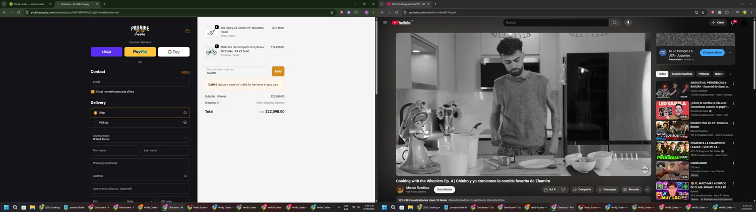Open options for ANGUSTIAS, VERGÜENZAS video
The height and width of the screenshot is (212, 756).
tap(733, 83)
